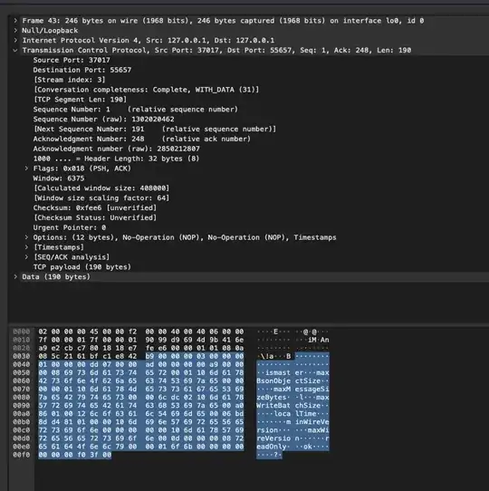Click hex offset 0000 row label

pos(22,332)
